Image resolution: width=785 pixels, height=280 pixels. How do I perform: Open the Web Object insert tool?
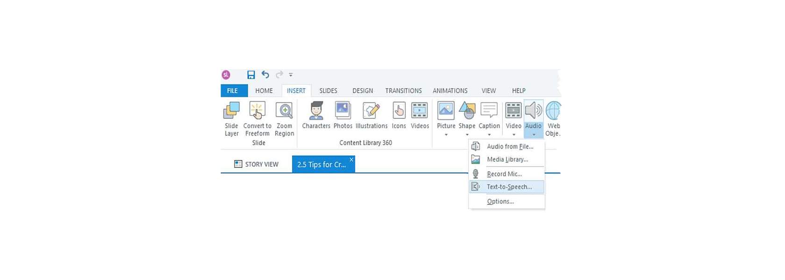553,119
